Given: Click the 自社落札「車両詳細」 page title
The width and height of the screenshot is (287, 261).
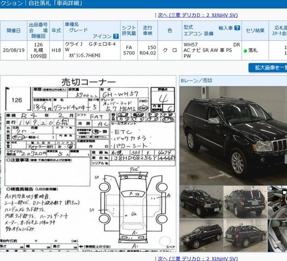Looking at the screenshot, I should click(56, 3).
